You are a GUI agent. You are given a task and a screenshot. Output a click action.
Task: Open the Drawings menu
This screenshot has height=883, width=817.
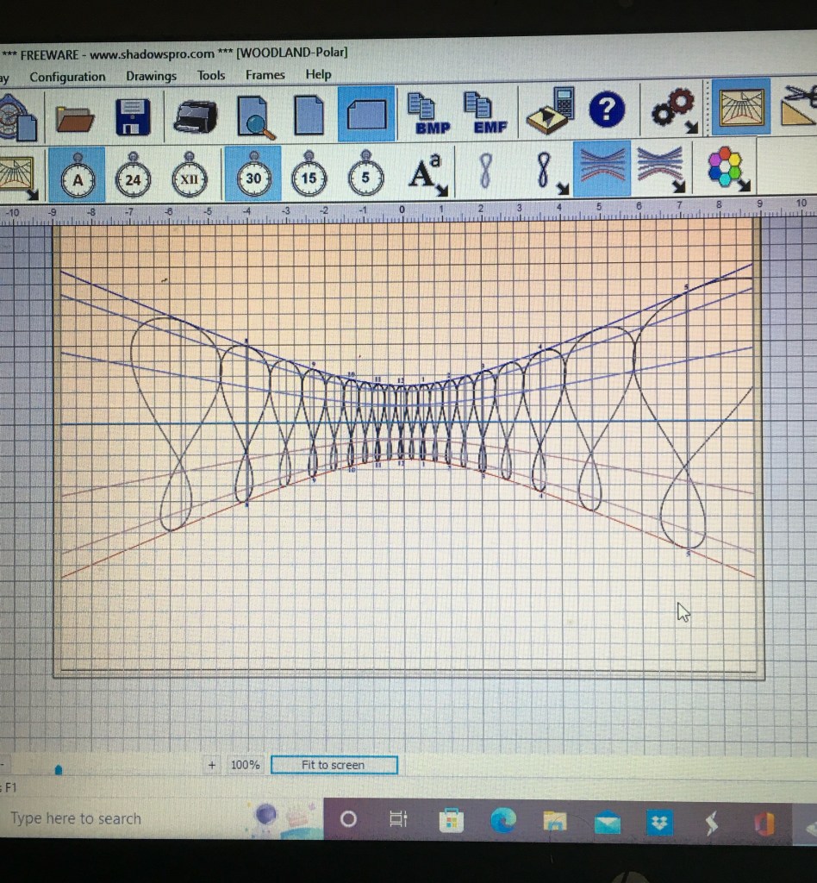151,76
